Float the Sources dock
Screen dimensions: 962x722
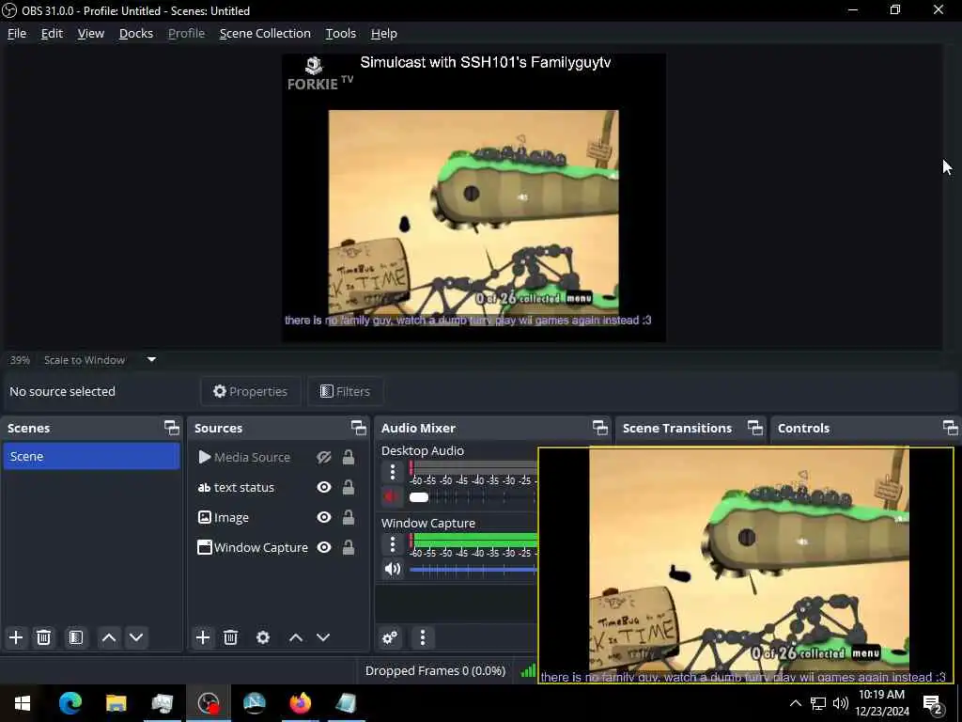358,428
